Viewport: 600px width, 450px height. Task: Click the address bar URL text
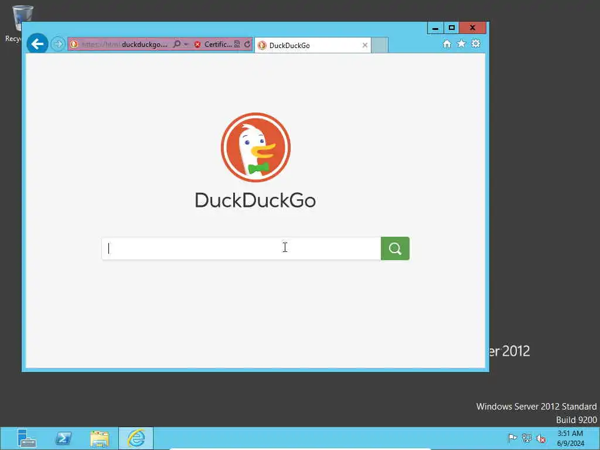click(124, 45)
